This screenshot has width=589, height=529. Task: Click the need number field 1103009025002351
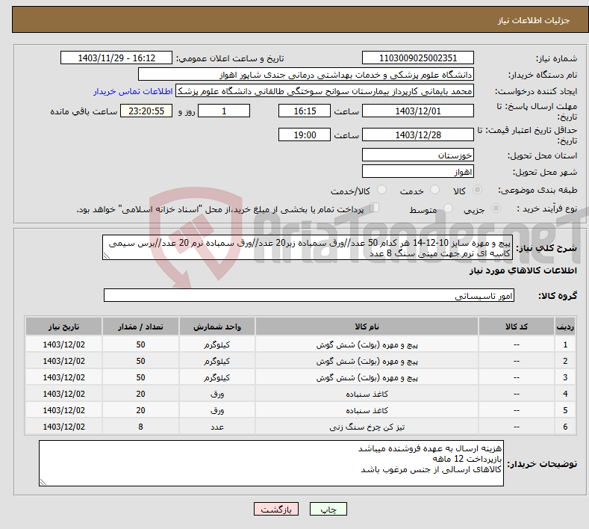click(418, 58)
